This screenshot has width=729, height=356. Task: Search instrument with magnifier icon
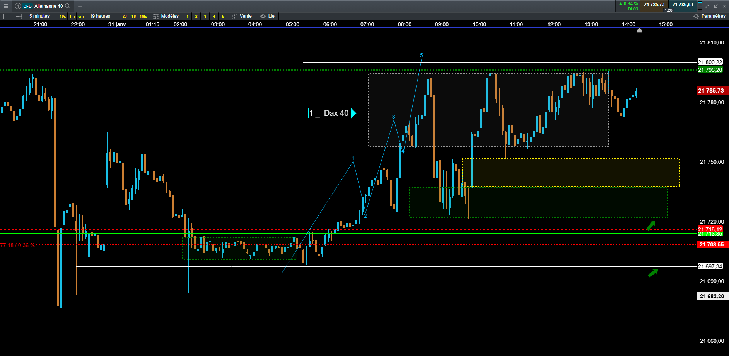(68, 6)
